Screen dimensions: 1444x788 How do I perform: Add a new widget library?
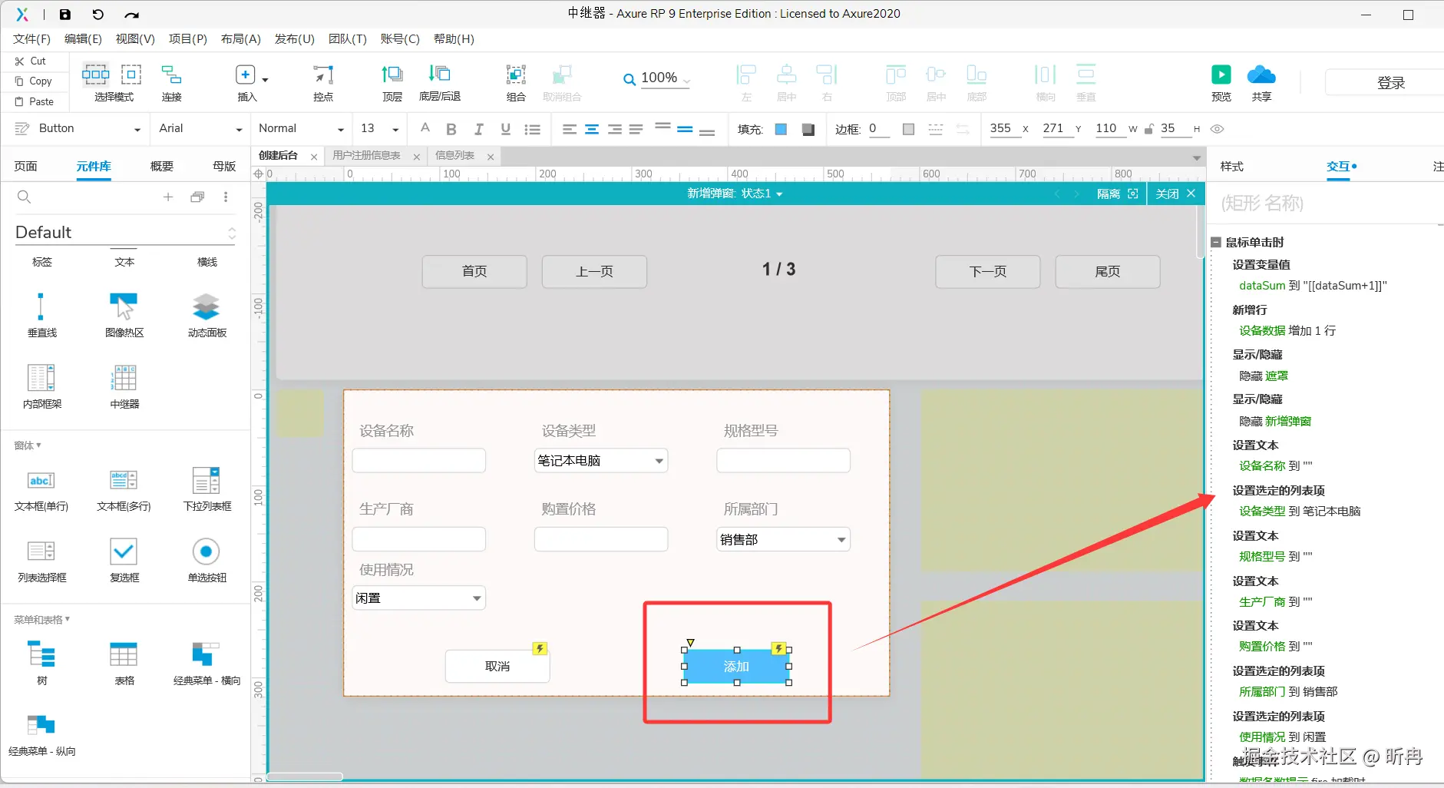168,197
